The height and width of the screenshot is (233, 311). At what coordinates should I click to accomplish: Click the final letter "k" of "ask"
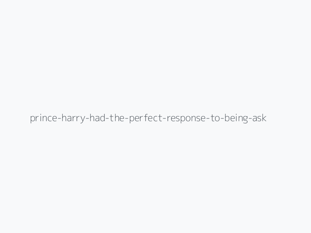264,118
